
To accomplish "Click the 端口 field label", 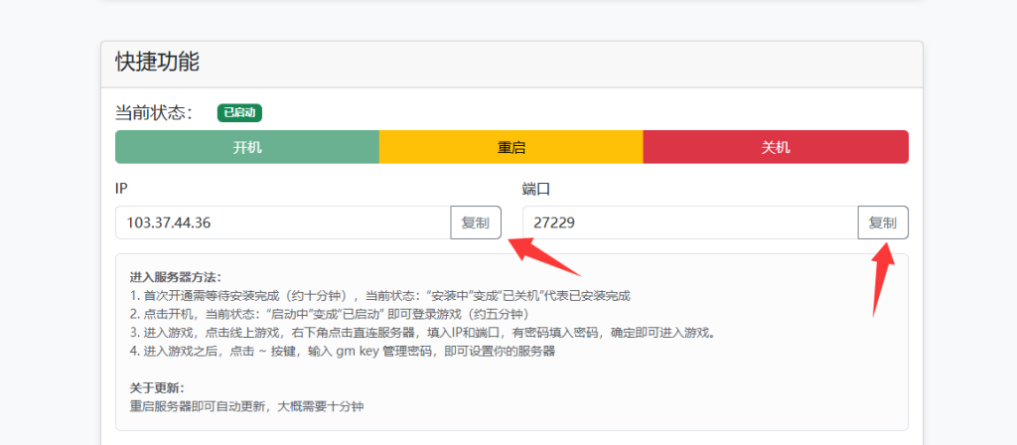I will pyautogui.click(x=536, y=188).
